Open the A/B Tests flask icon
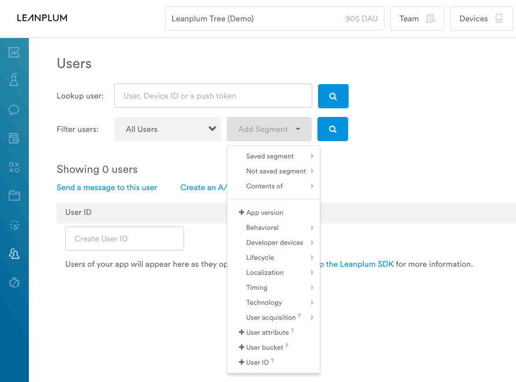Screen dimensions: 516x382 pos(14,80)
